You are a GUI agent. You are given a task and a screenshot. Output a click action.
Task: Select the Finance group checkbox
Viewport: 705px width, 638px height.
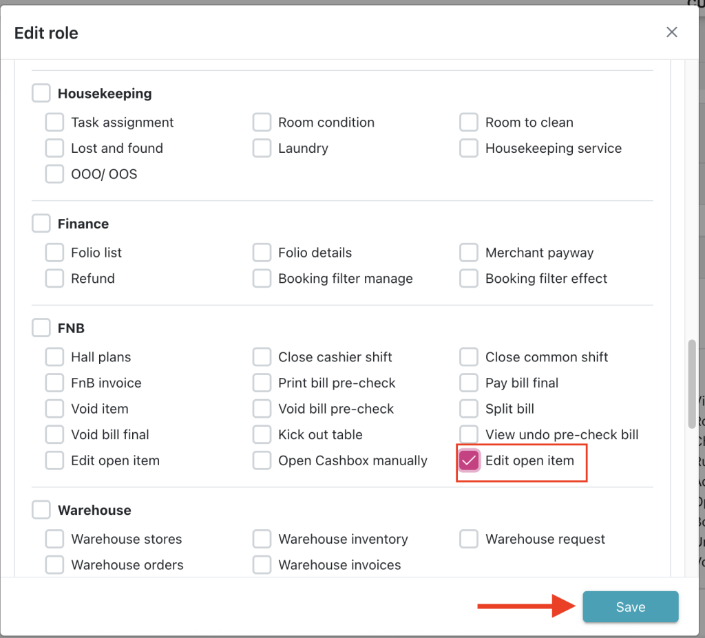click(x=41, y=224)
